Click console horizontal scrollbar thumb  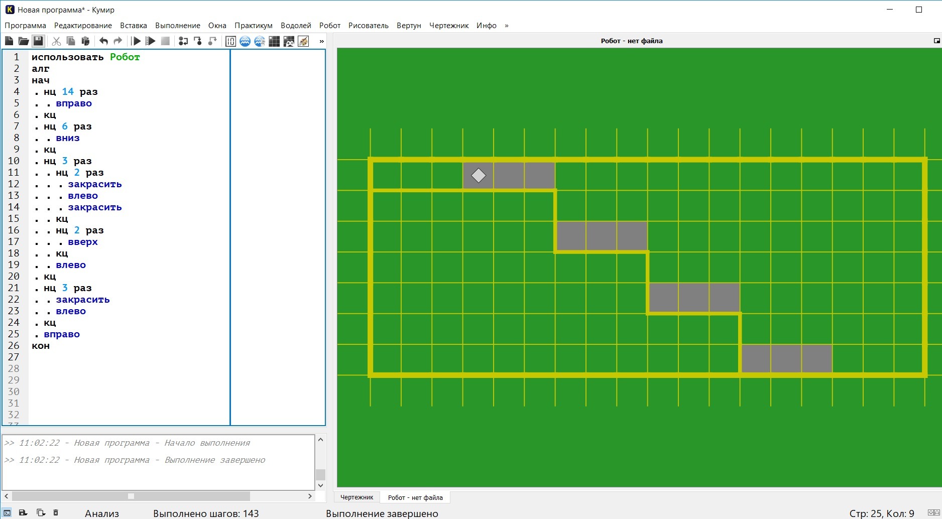[x=131, y=496]
